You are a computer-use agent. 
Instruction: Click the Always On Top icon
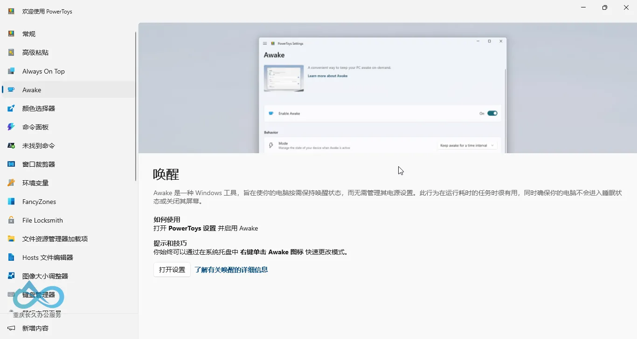click(11, 71)
